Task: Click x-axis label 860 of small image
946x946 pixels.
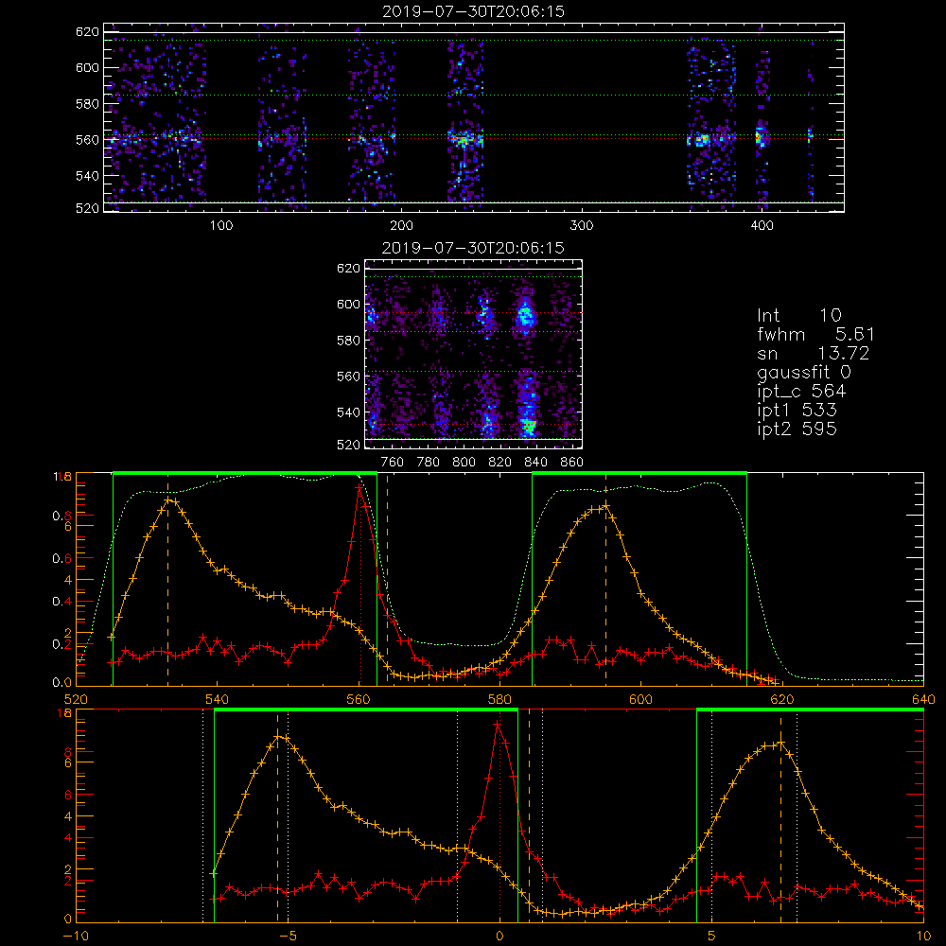Action: (572, 463)
